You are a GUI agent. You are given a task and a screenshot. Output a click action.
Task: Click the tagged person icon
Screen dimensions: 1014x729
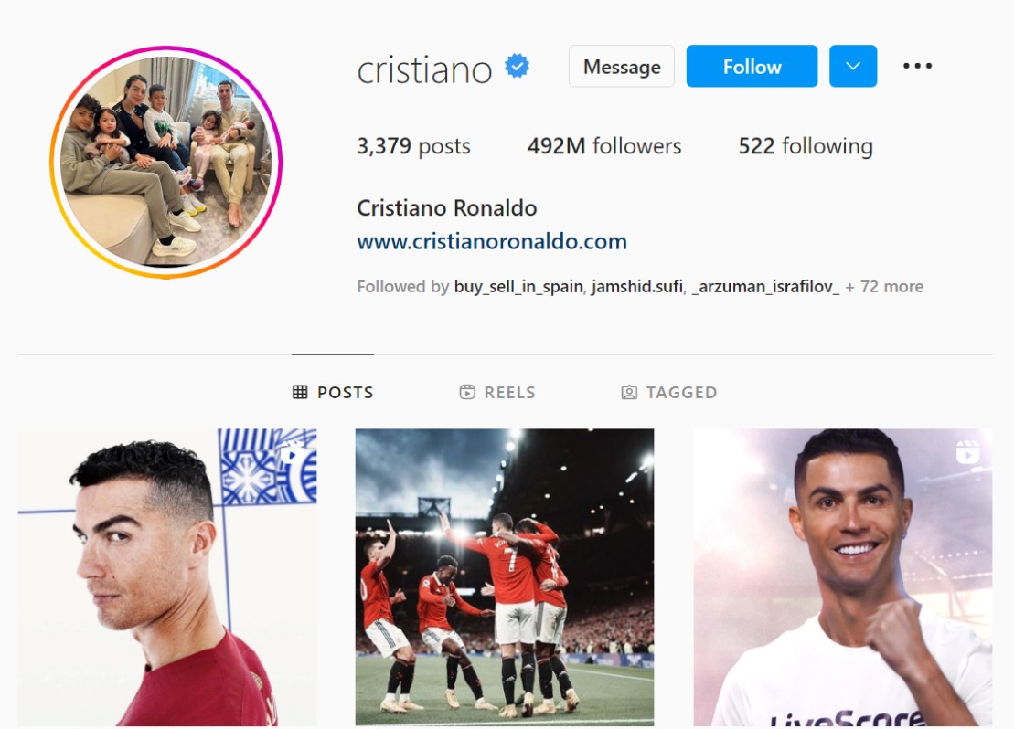pyautogui.click(x=629, y=392)
